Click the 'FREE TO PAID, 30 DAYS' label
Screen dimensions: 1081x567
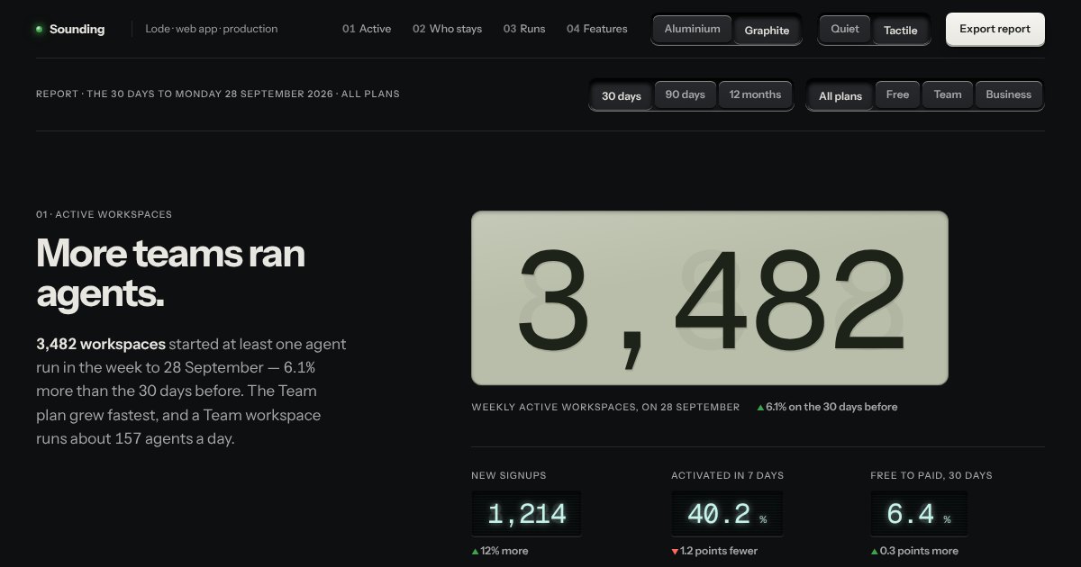931,475
